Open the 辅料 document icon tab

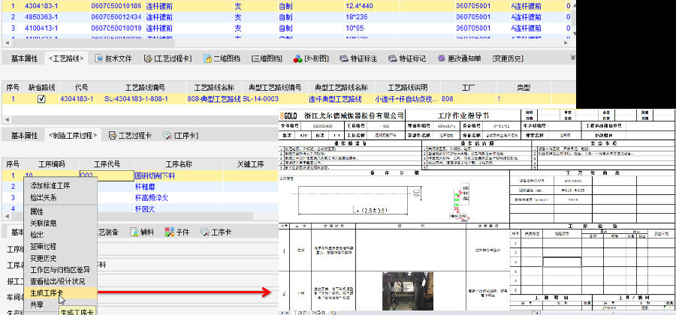click(134, 232)
